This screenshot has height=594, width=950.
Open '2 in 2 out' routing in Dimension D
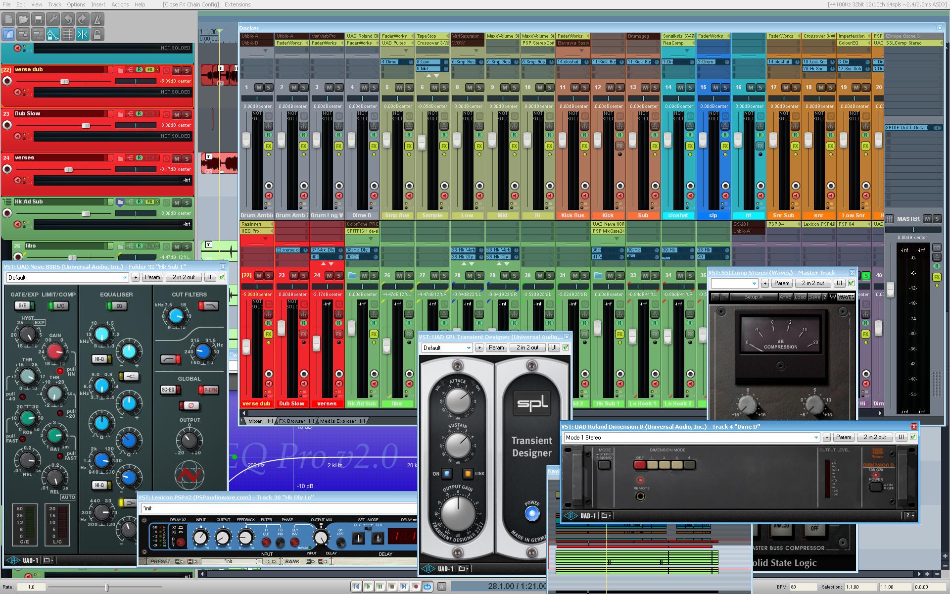[875, 437]
